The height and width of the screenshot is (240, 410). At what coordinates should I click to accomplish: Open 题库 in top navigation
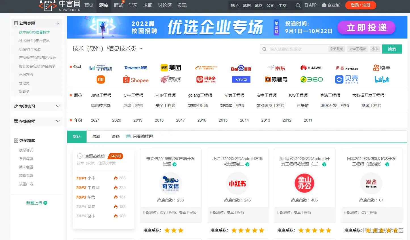tap(104, 5)
